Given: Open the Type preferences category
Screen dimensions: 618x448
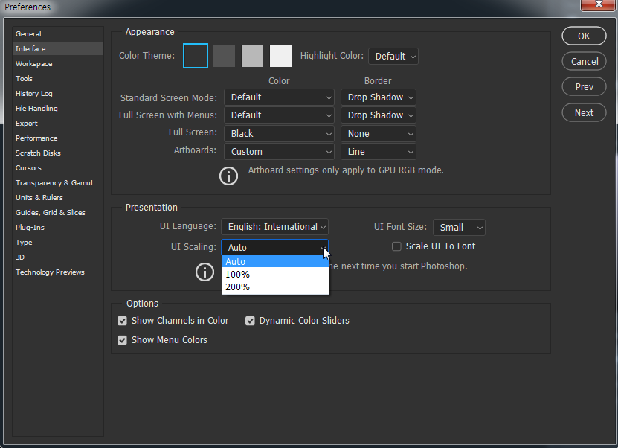Looking at the screenshot, I should point(58,242).
